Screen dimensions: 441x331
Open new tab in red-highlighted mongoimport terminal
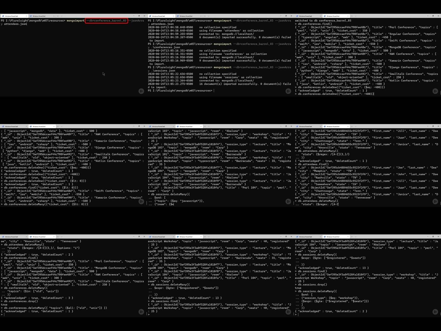pos(58,16)
